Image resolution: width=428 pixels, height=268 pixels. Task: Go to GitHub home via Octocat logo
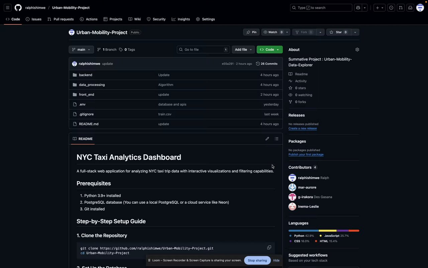[x=18, y=8]
